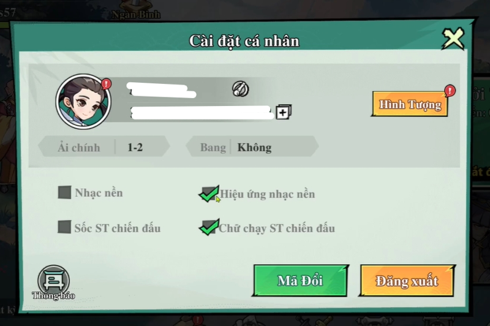Enable the Sốc ST chiến đấu checkbox
The width and height of the screenshot is (490, 326).
[64, 227]
